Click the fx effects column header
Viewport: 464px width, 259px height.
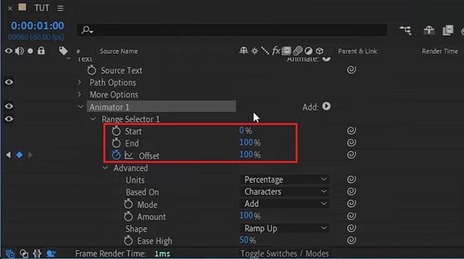[276, 51]
